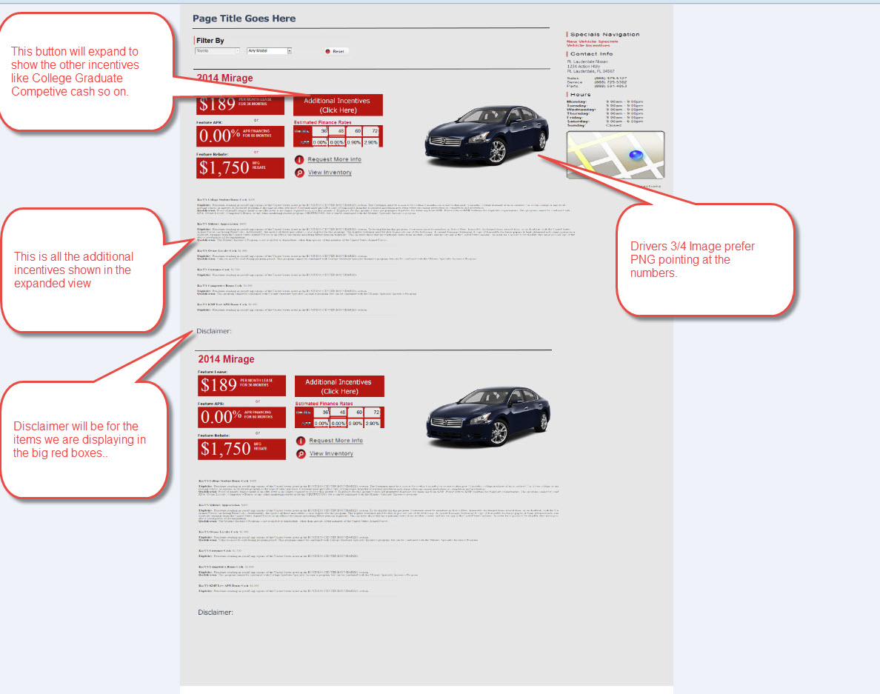Select $189 lease box in first listing

(x=240, y=104)
